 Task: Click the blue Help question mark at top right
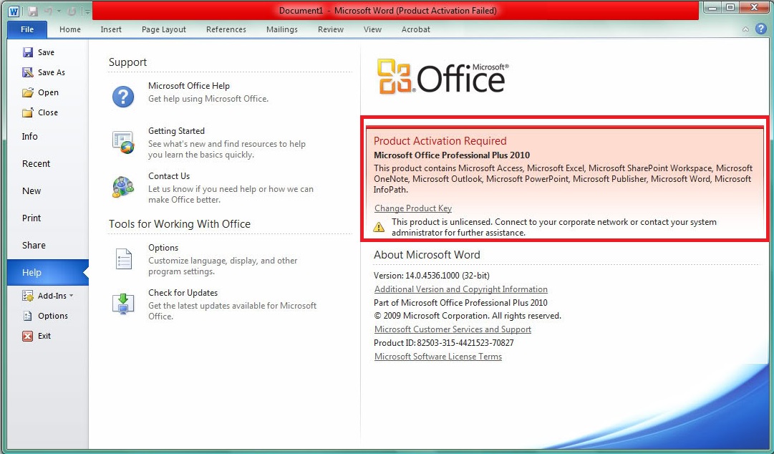tap(760, 29)
